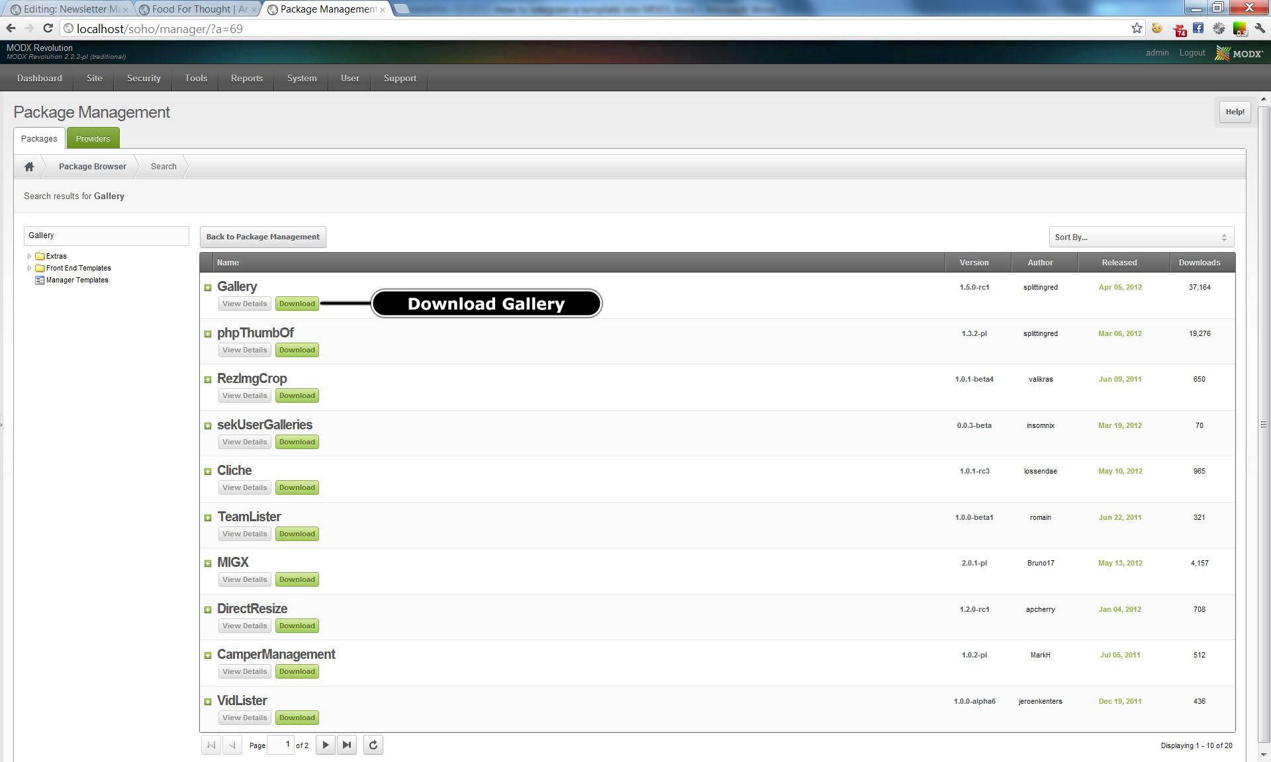Expand MIGX row plus icon

[208, 564]
